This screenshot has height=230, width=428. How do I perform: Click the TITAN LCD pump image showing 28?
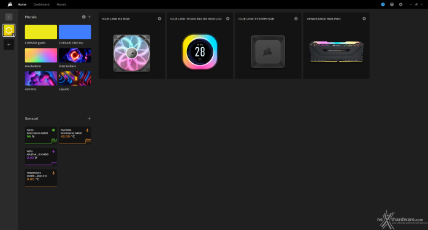(200, 52)
